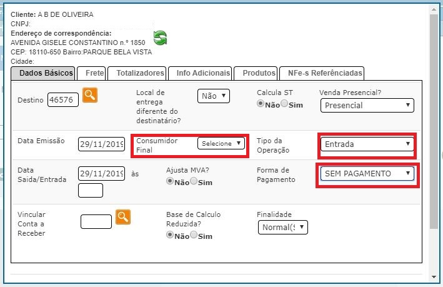Image resolution: width=443 pixels, height=287 pixels.
Task: Go to the Info Adicionais tab
Action: pyautogui.click(x=200, y=73)
